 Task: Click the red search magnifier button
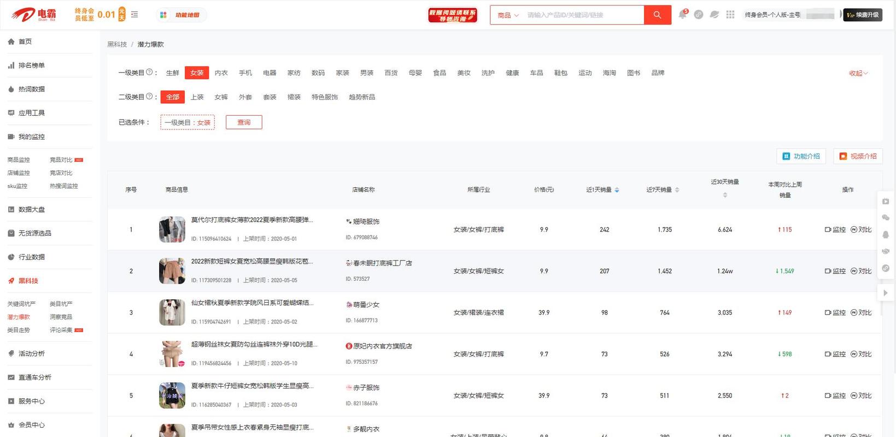pos(657,15)
